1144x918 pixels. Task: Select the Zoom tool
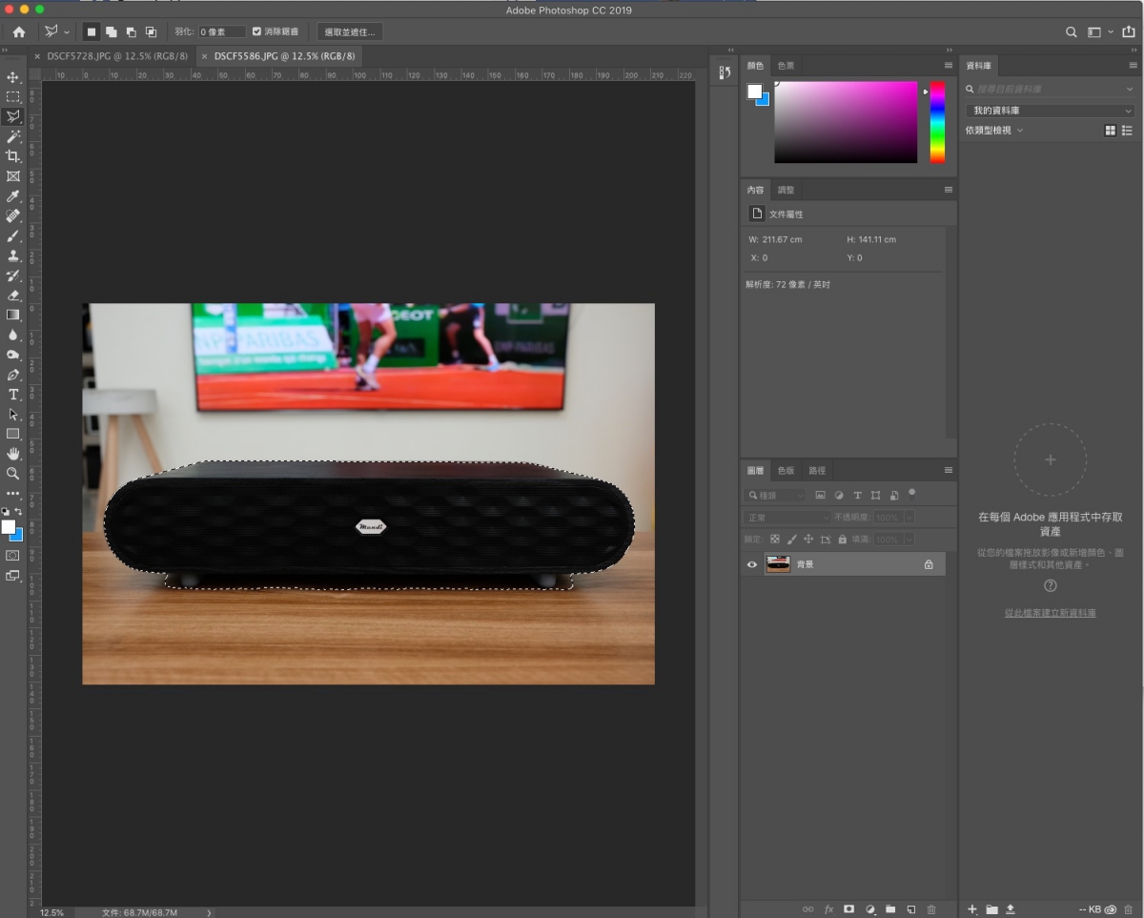point(13,473)
